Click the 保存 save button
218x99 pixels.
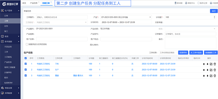(214, 11)
